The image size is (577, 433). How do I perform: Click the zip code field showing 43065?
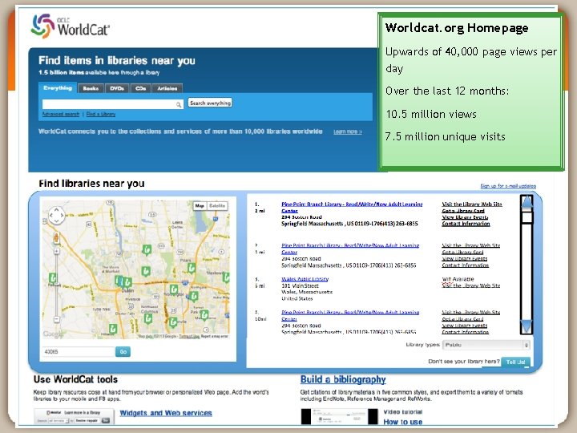(78, 352)
